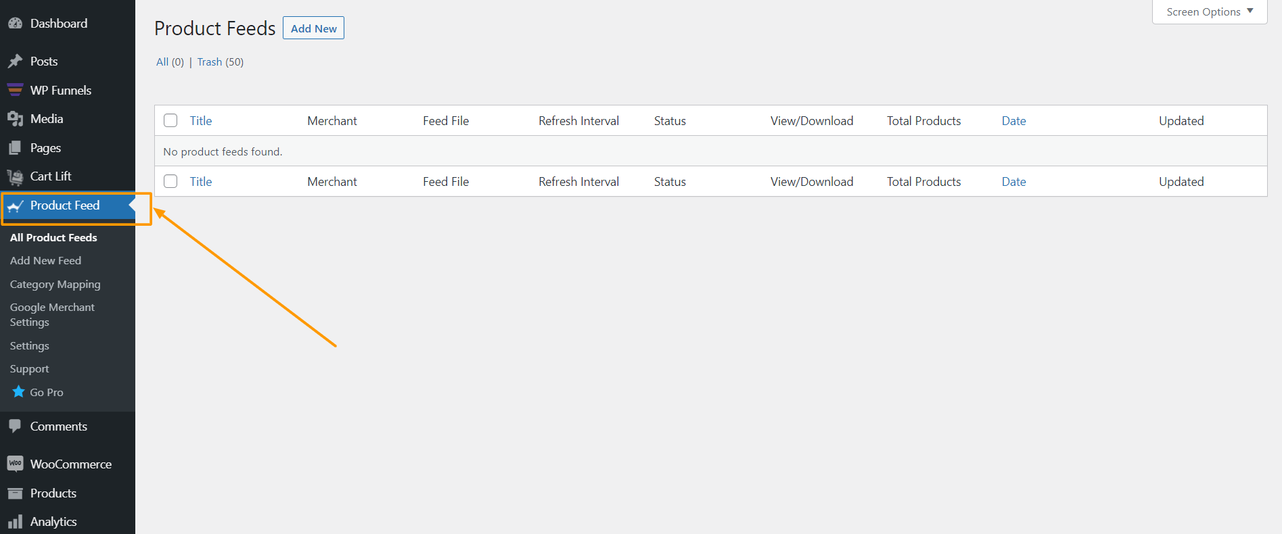Click the WP Funnels funnel icon
Screen dimensions: 1282x534
coord(15,90)
